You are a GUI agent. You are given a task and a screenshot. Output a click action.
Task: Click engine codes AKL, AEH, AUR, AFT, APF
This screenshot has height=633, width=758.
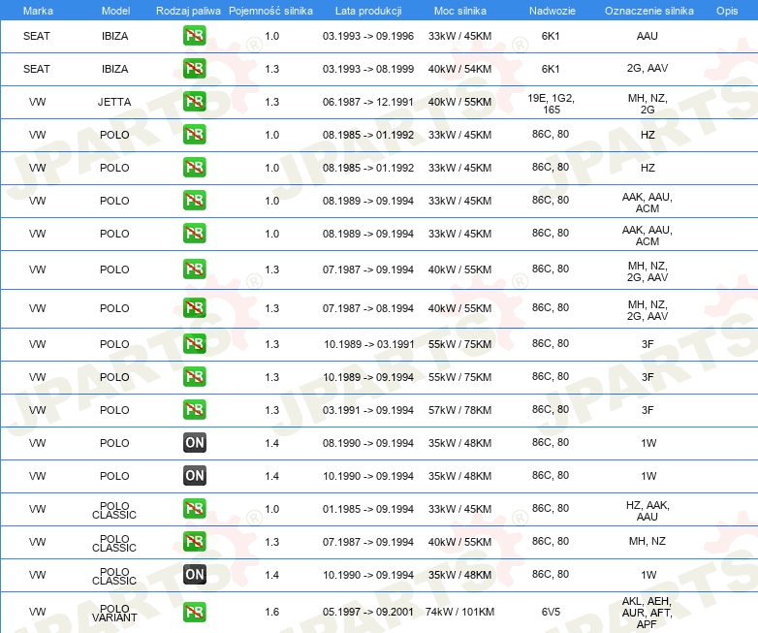[647, 613]
